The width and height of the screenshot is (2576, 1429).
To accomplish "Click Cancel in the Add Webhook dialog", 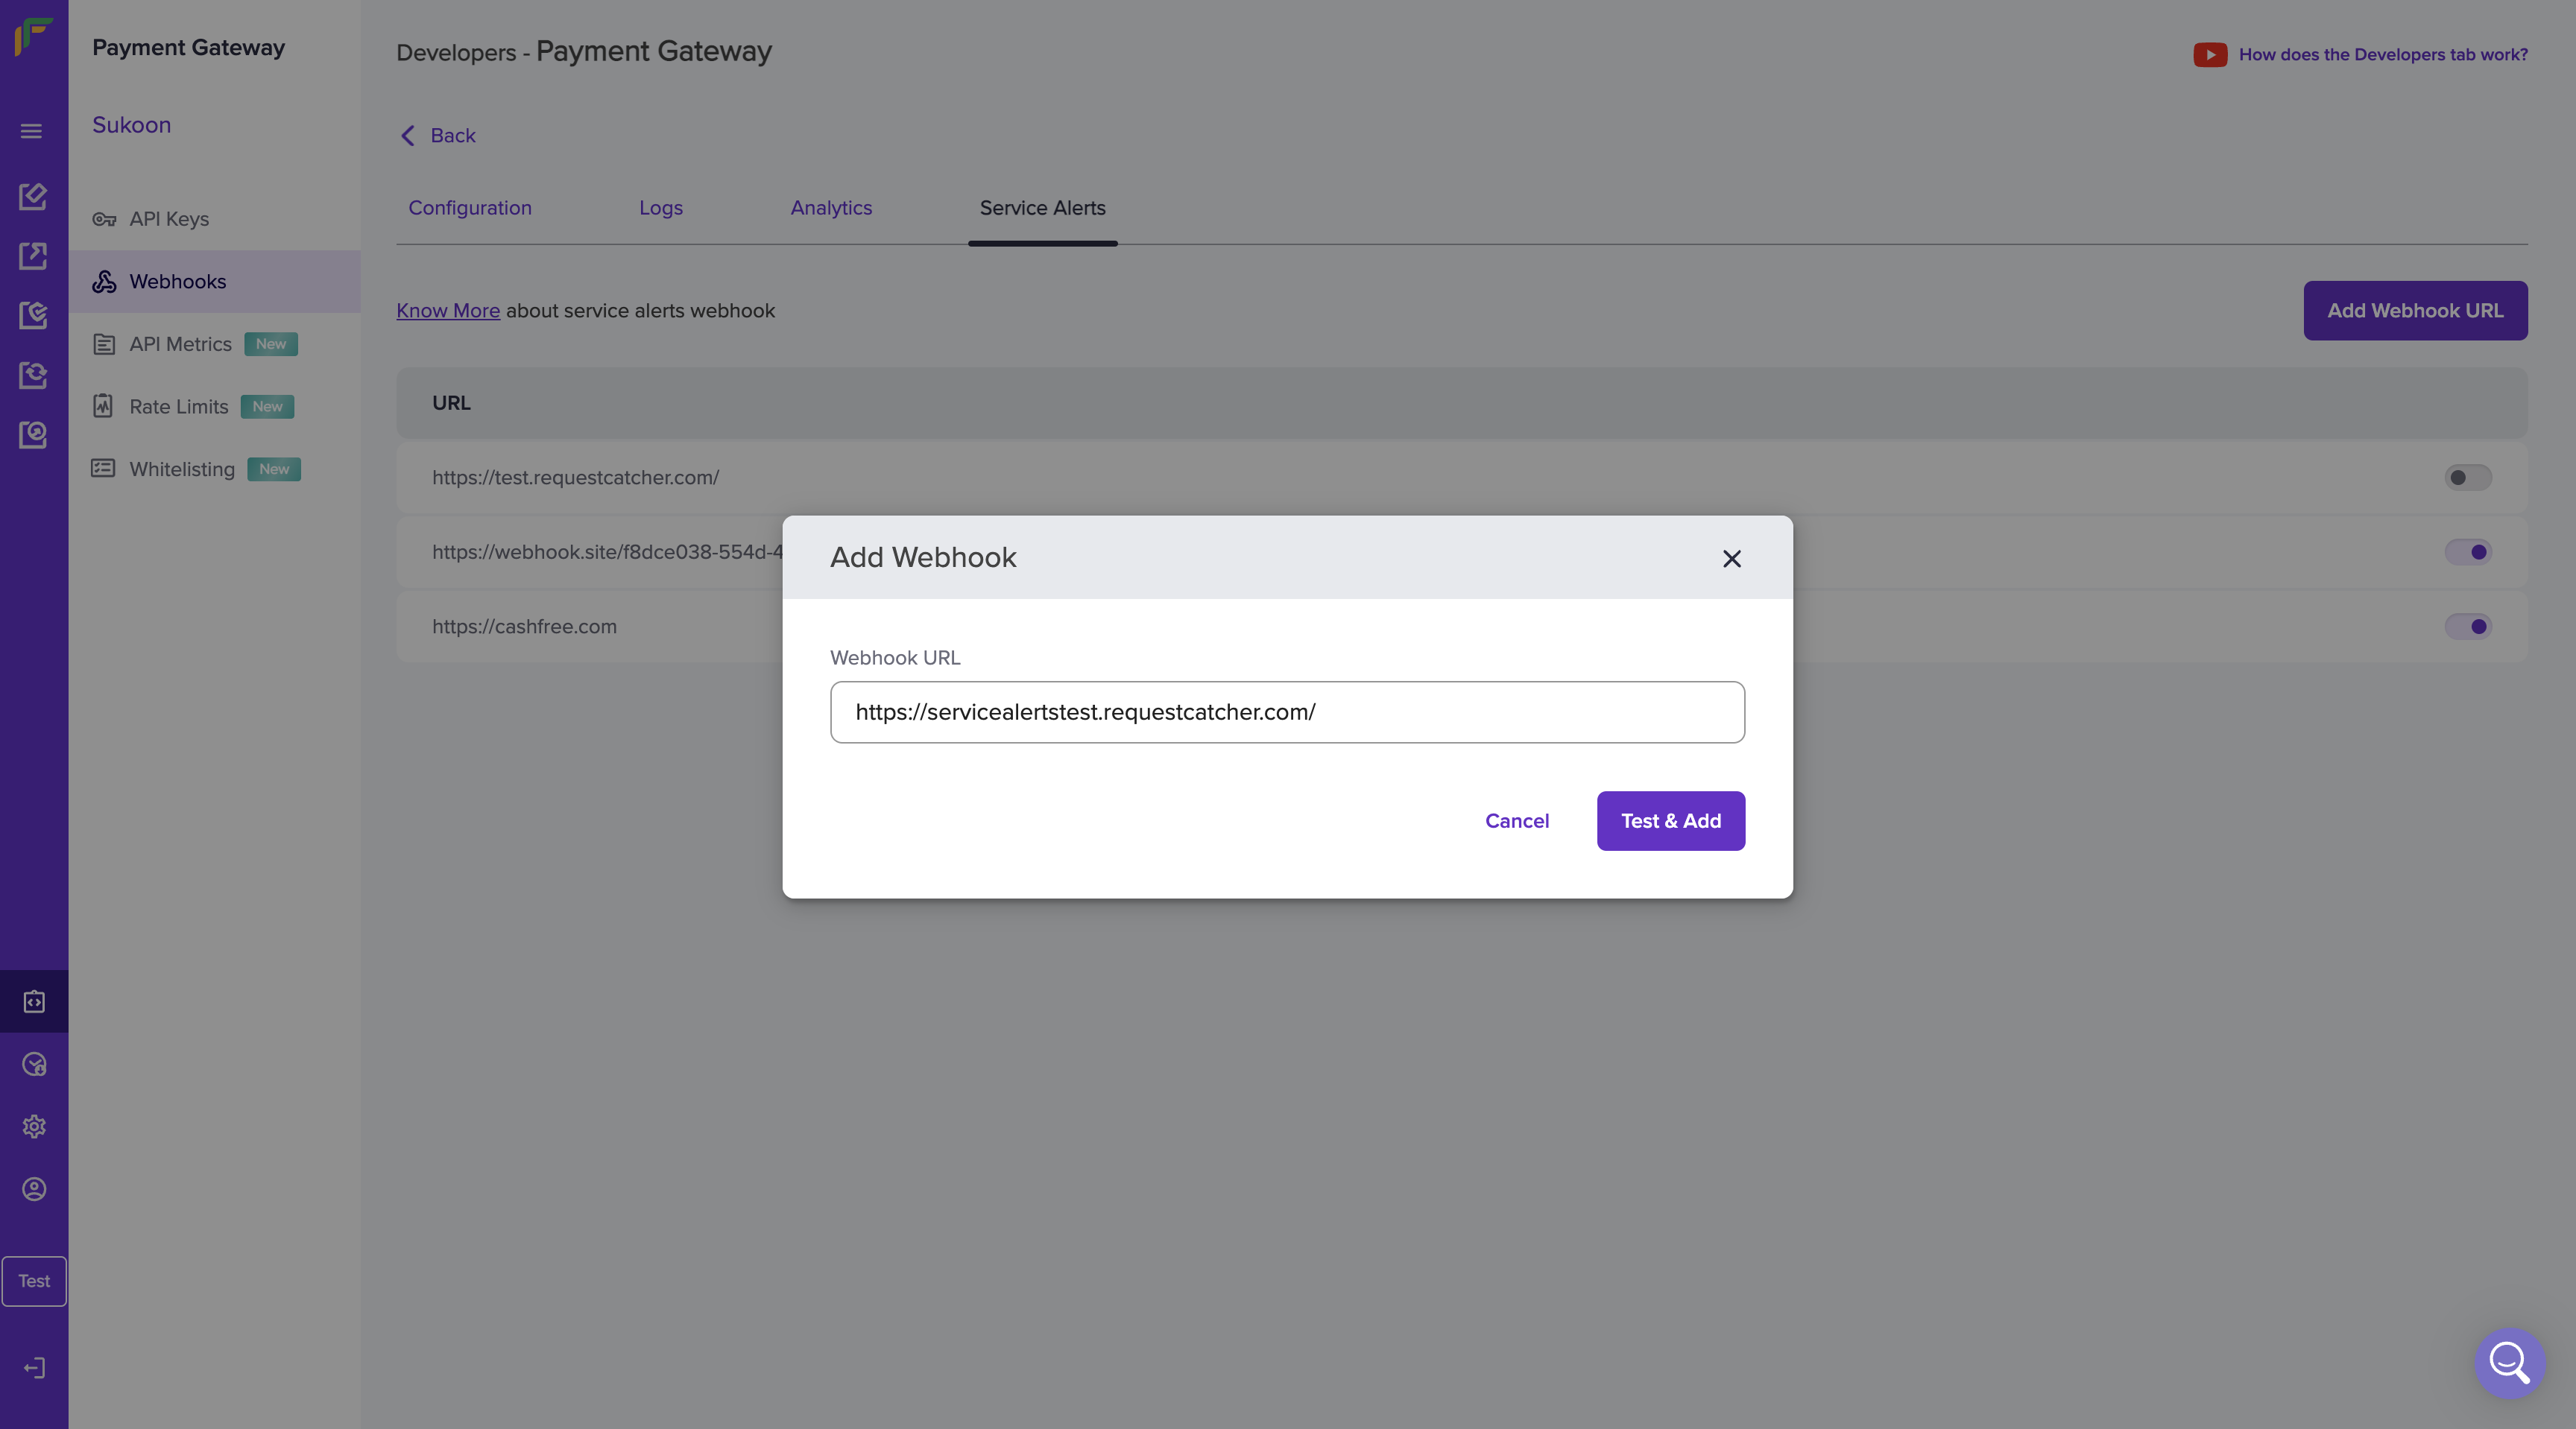I will (x=1516, y=822).
